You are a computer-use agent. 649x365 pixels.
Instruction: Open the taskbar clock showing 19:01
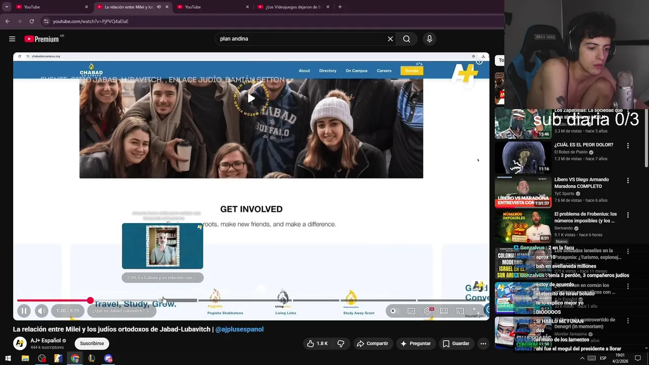point(620,358)
